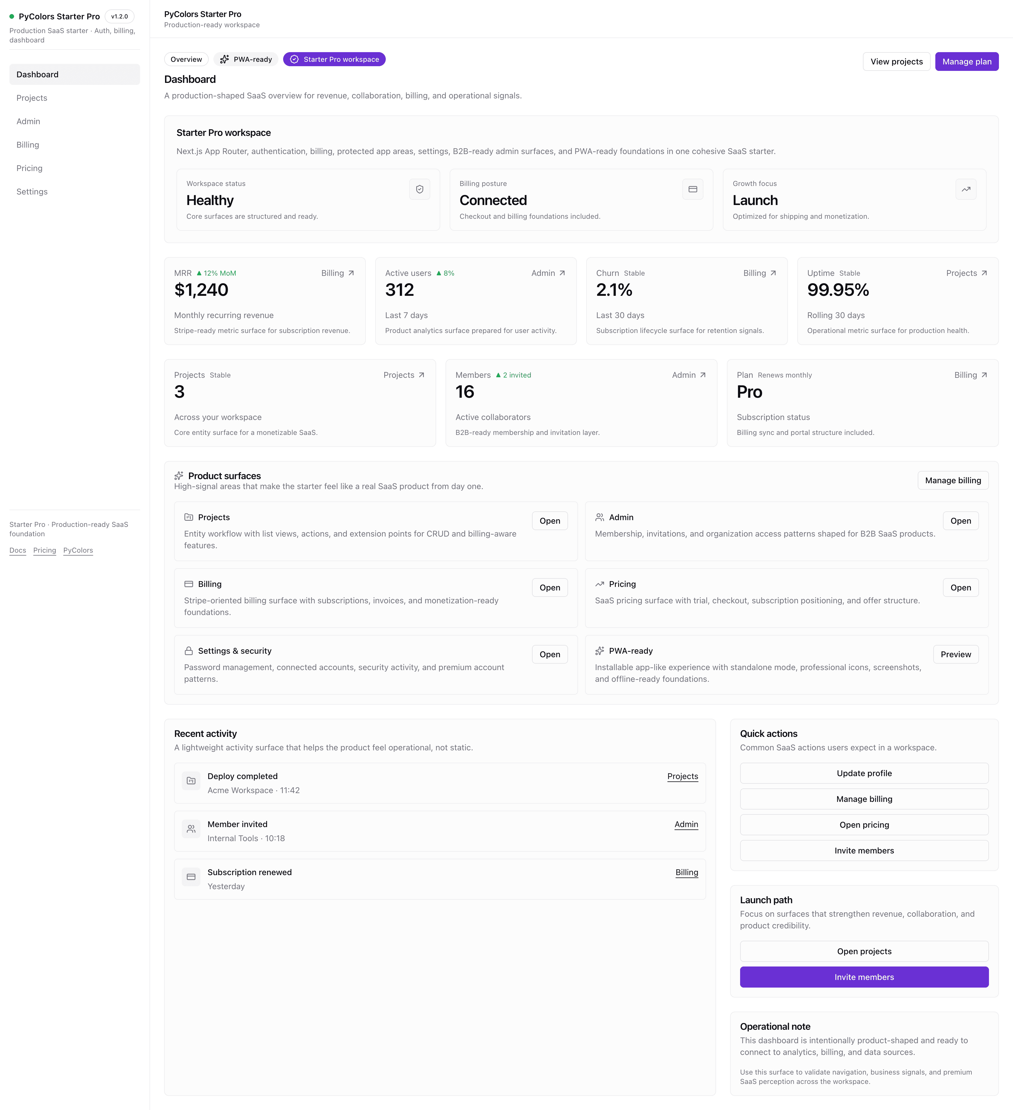The image size is (1013, 1110).
Task: Open the Billing product surface
Action: [x=550, y=588]
